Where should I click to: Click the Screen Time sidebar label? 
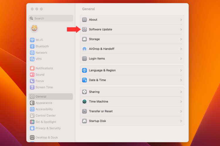(x=44, y=87)
